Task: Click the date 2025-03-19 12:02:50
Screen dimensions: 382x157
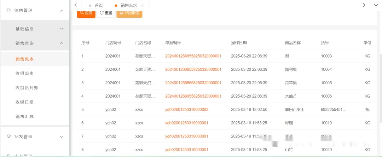Action: point(249,110)
